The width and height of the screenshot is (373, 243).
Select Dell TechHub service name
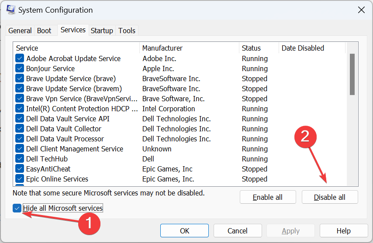coord(47,159)
